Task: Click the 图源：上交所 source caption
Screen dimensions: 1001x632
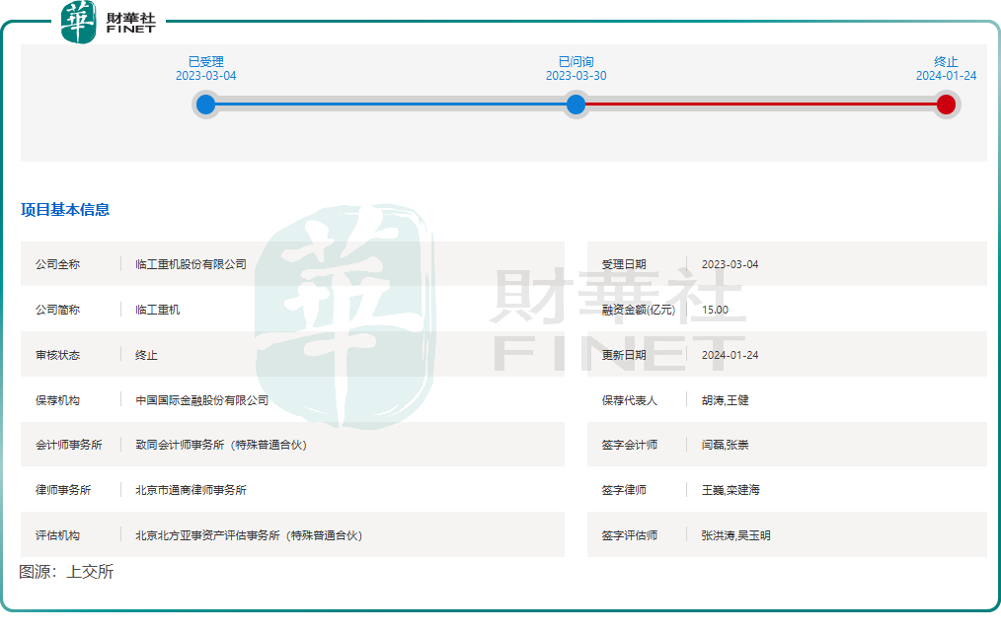Action: pos(66,572)
